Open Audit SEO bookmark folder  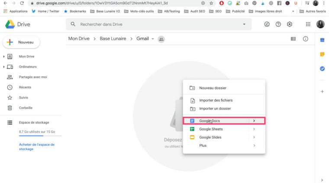194,11
